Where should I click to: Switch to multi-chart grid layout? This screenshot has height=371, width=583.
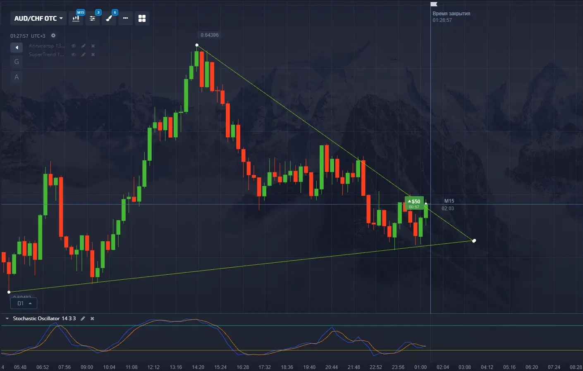[x=142, y=18]
